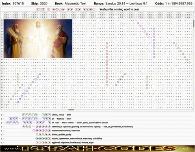Click the grid's vertical scrollbar thumb
The width and height of the screenshot is (195, 152).
(194, 23)
